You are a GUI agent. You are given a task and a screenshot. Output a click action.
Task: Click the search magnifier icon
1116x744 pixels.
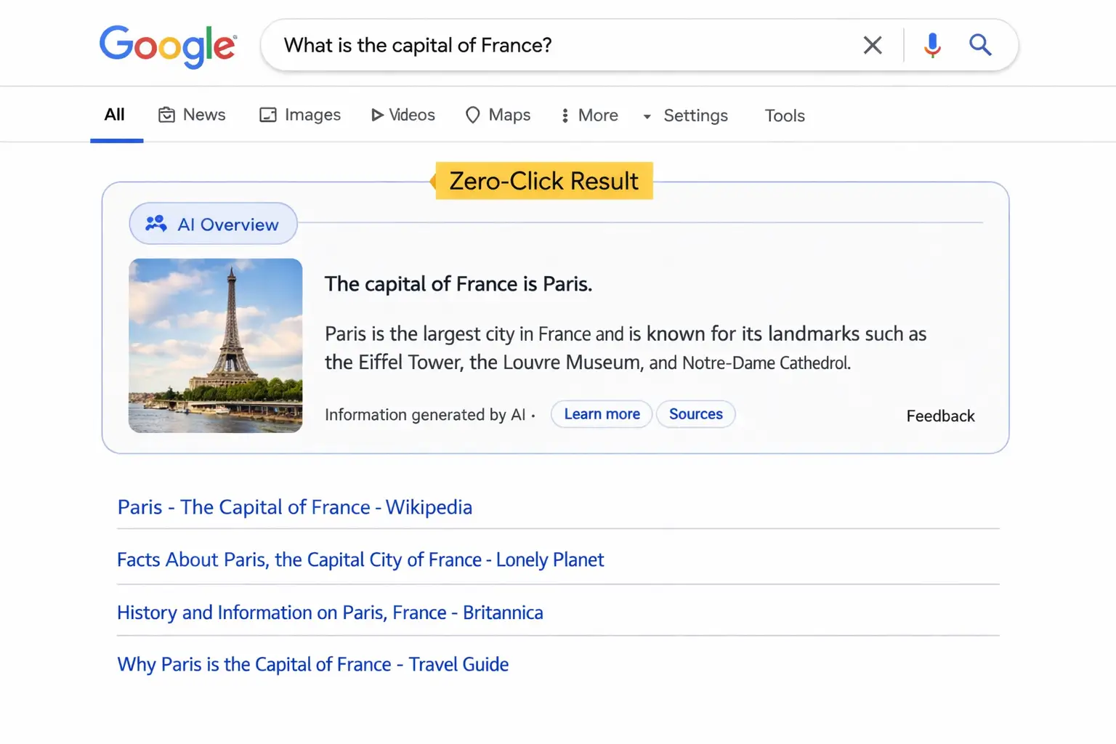980,45
